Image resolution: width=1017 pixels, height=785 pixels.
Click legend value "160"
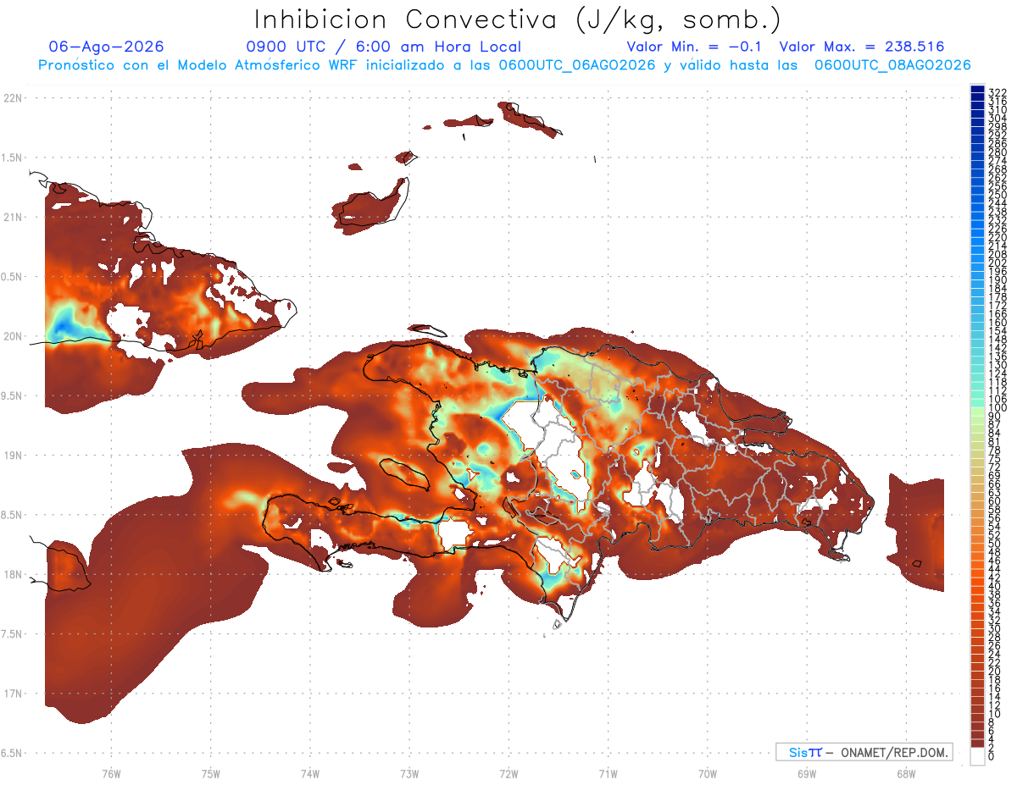tap(997, 323)
